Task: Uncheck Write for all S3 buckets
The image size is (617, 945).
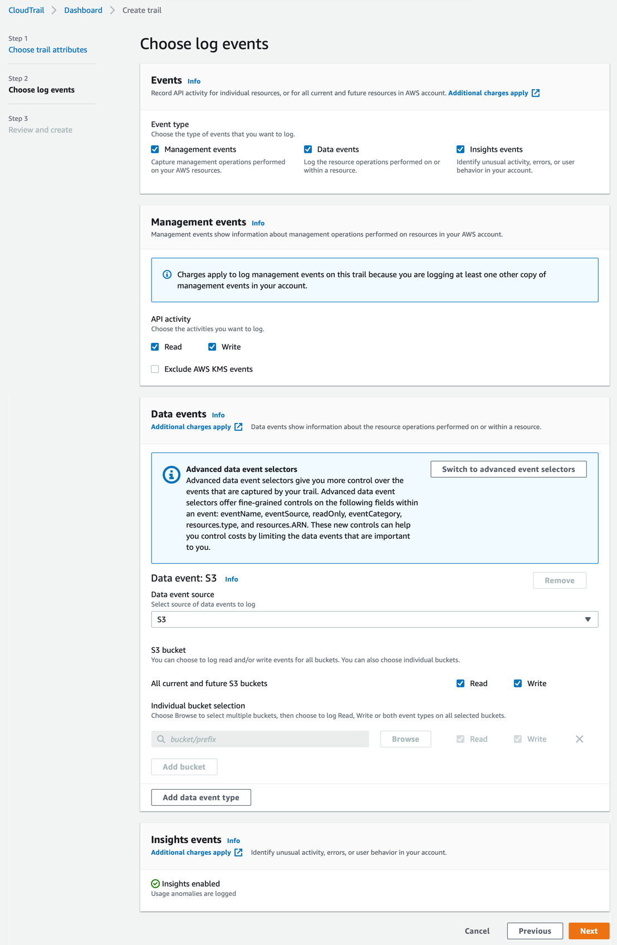Action: click(x=518, y=683)
